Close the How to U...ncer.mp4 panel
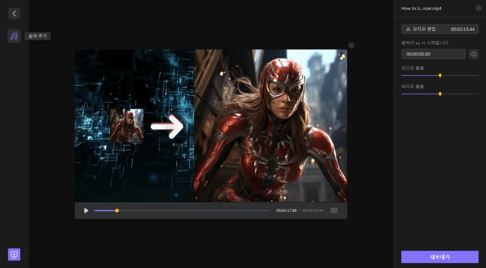The width and height of the screenshot is (486, 268). 478,8
